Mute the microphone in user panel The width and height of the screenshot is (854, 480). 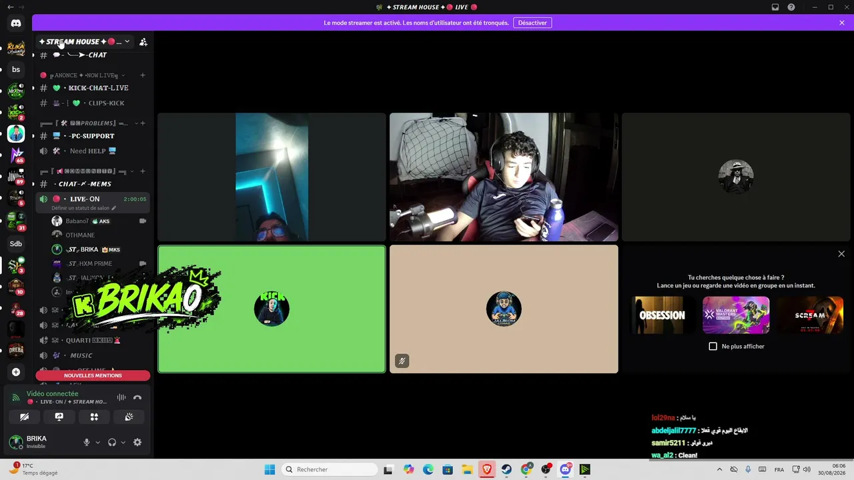[86, 442]
